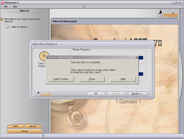Click the 'Phase Progress' label

coord(81,50)
